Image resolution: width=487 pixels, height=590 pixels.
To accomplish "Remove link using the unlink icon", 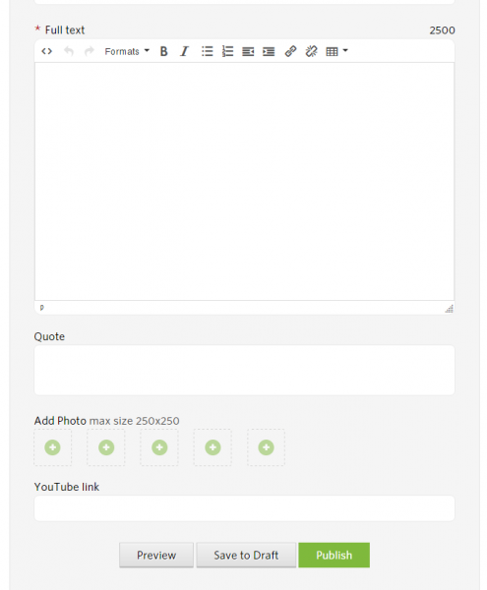I will point(311,51).
